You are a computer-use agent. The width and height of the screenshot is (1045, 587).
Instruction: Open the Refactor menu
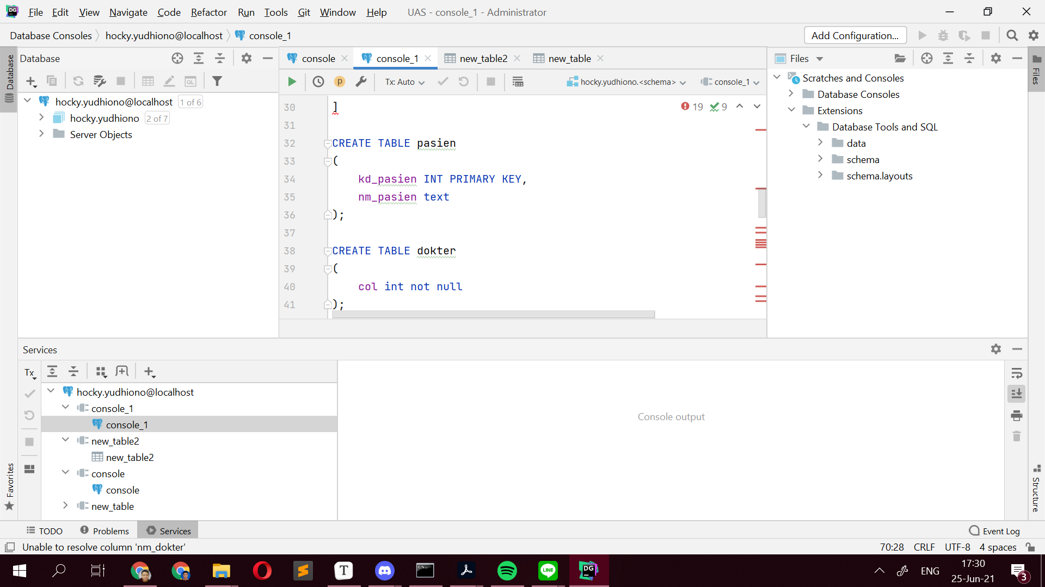208,12
